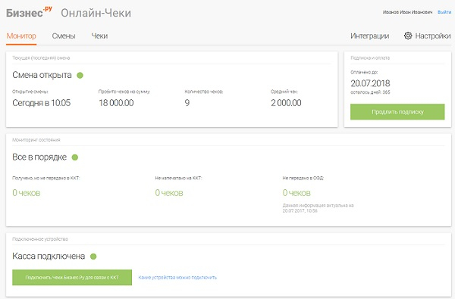Click user name Иванов Иван Иванович
455x299 pixels.
click(x=407, y=12)
